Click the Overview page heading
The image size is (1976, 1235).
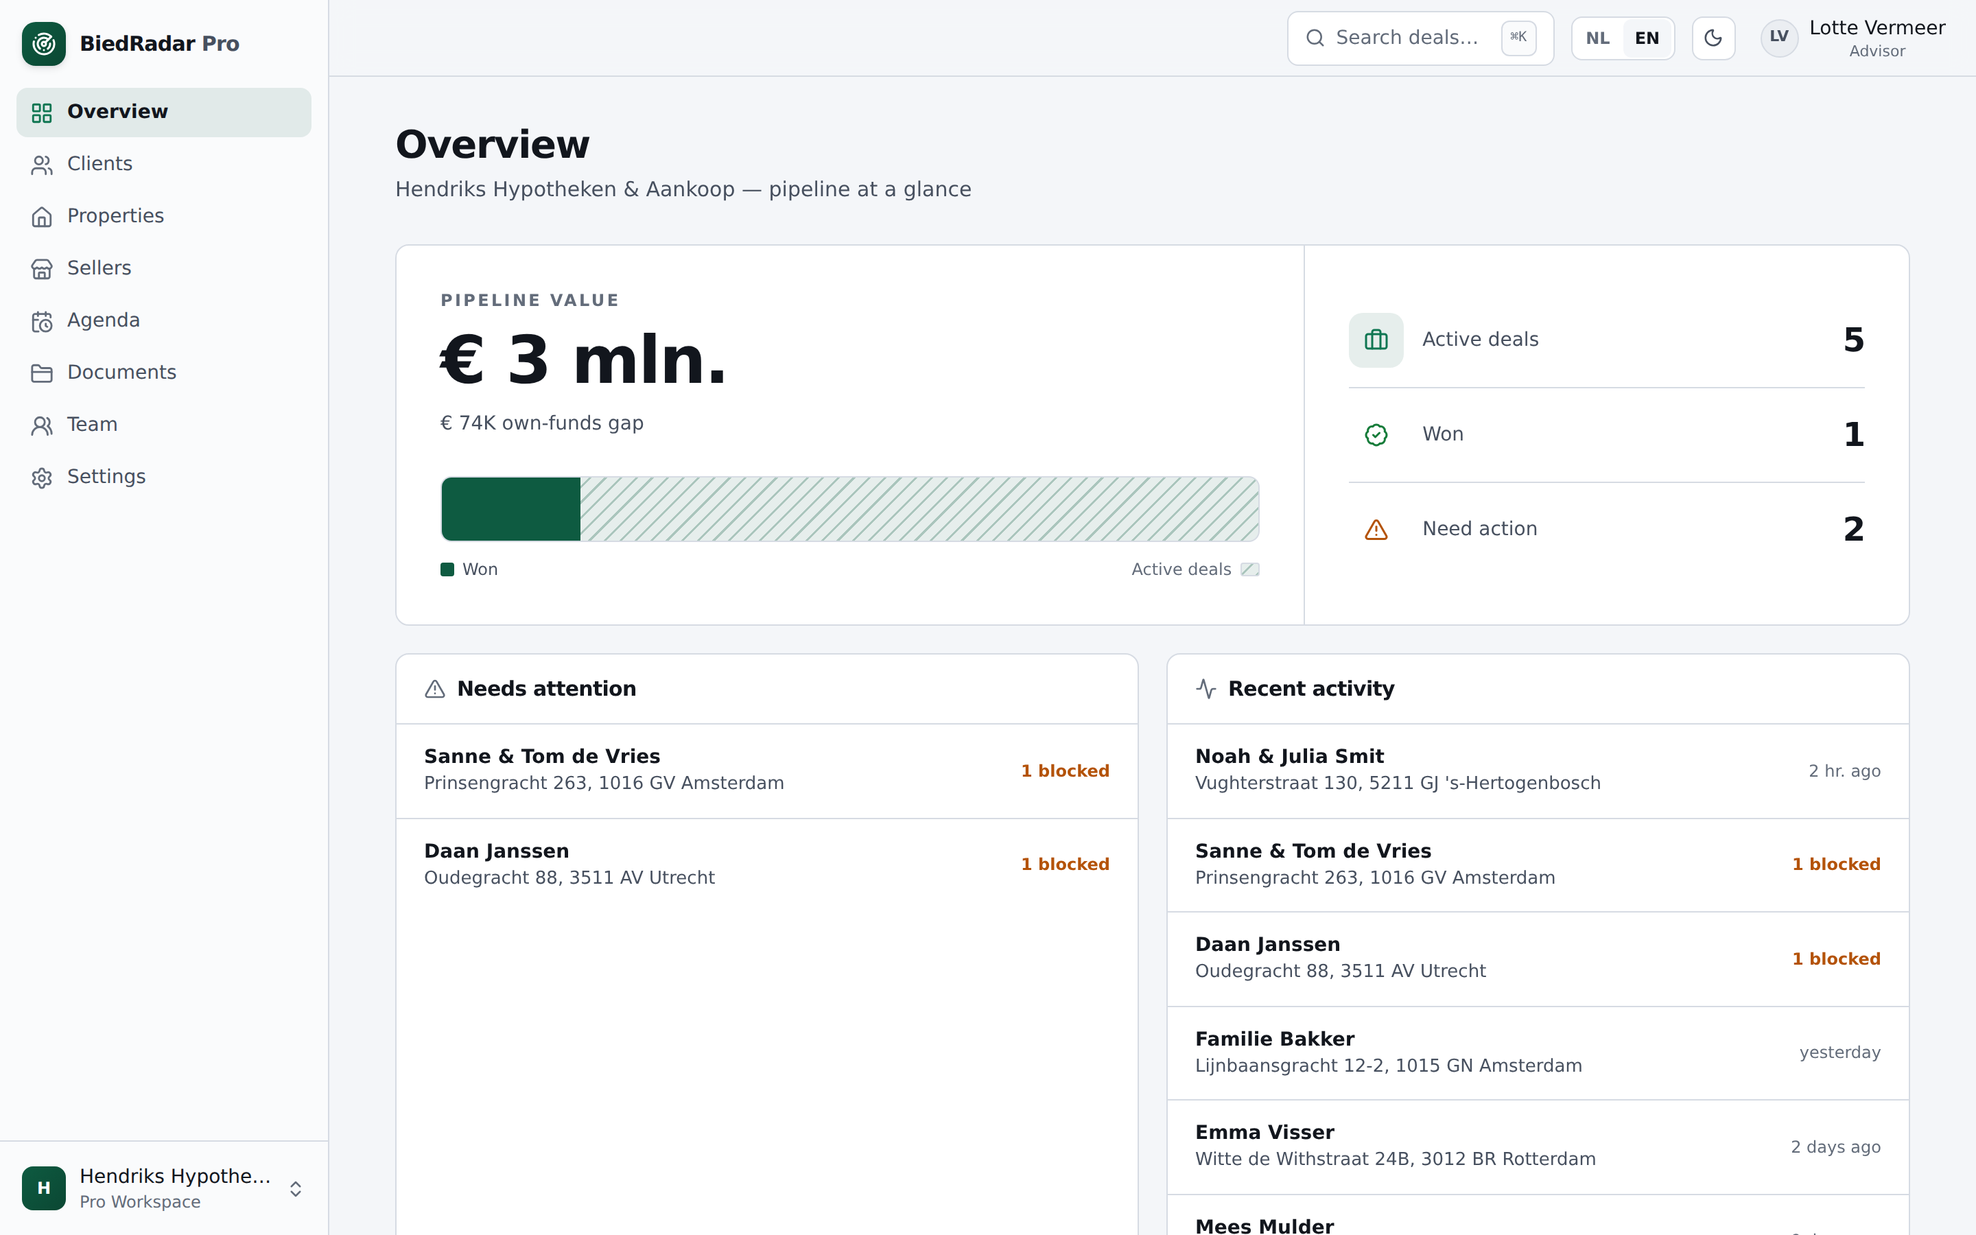pyautogui.click(x=493, y=145)
